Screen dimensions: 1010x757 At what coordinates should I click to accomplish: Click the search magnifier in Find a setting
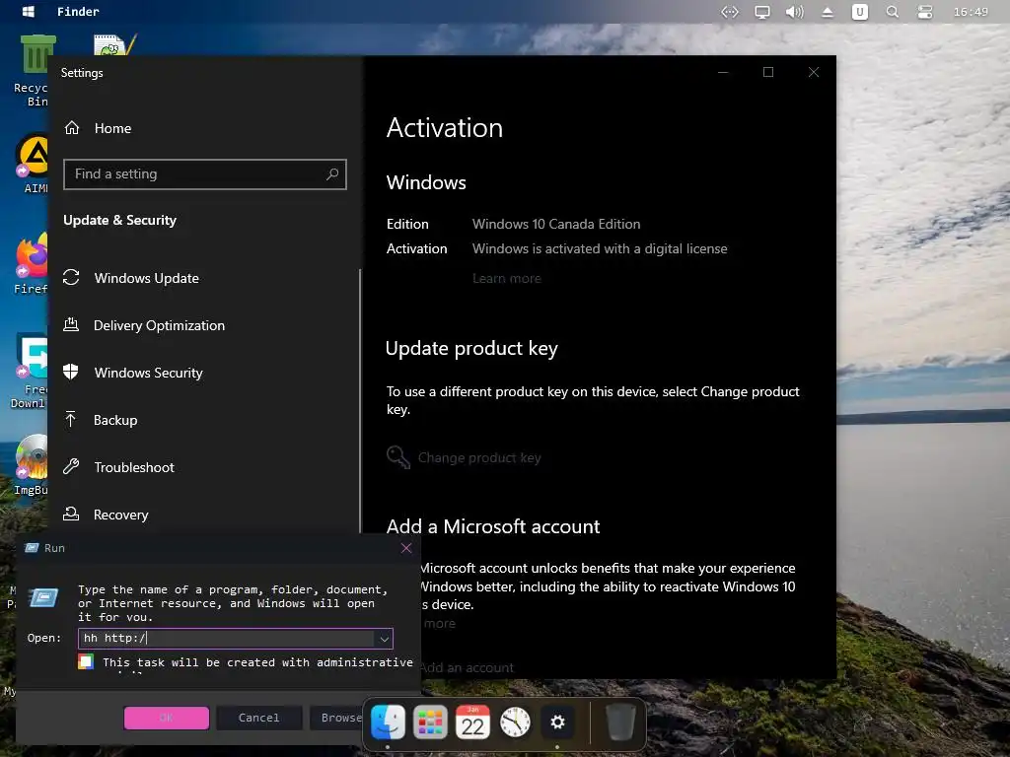click(332, 173)
